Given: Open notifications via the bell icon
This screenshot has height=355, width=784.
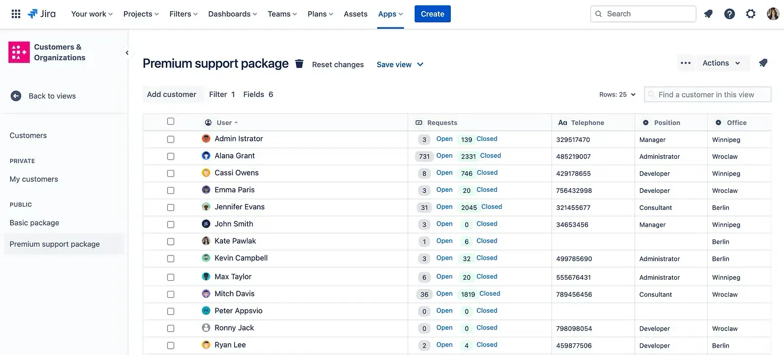Looking at the screenshot, I should click(708, 14).
